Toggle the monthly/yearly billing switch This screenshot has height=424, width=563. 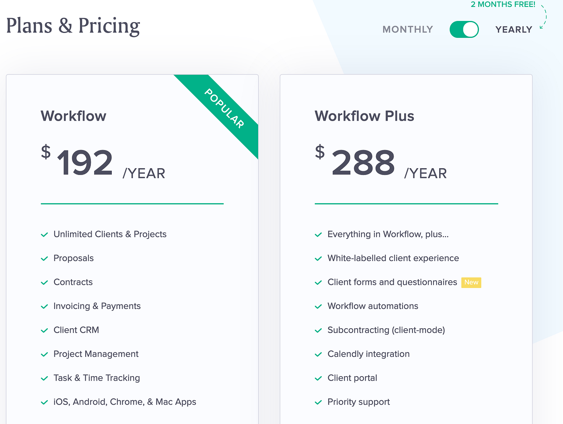pyautogui.click(x=464, y=29)
